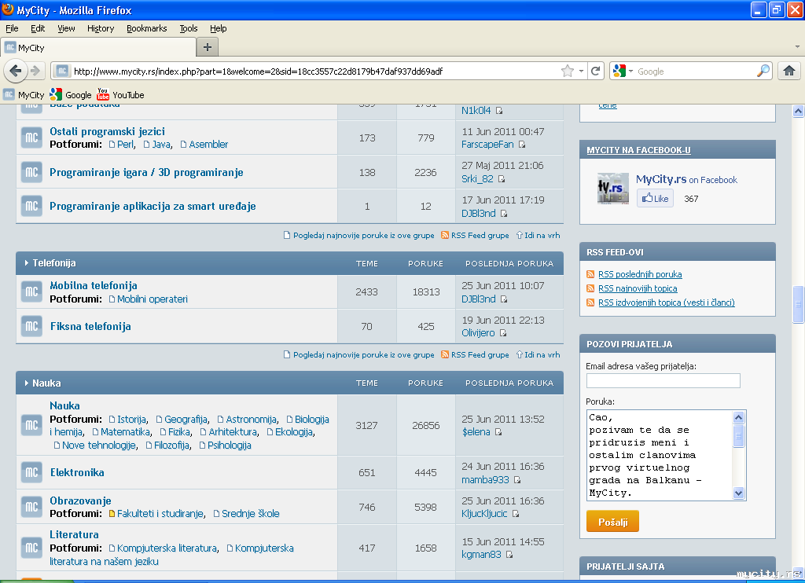Click the Facebook Like thumbs-up button
The image size is (805, 583).
(655, 198)
